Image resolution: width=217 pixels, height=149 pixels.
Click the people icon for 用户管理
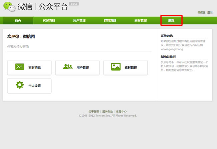[68, 66]
